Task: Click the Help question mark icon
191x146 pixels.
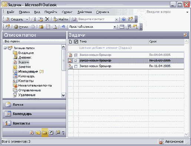Action: tap(124, 19)
